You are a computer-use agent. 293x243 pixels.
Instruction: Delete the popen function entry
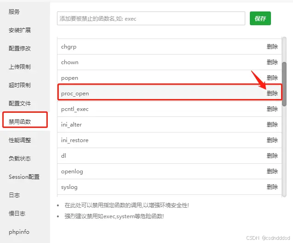coord(272,78)
